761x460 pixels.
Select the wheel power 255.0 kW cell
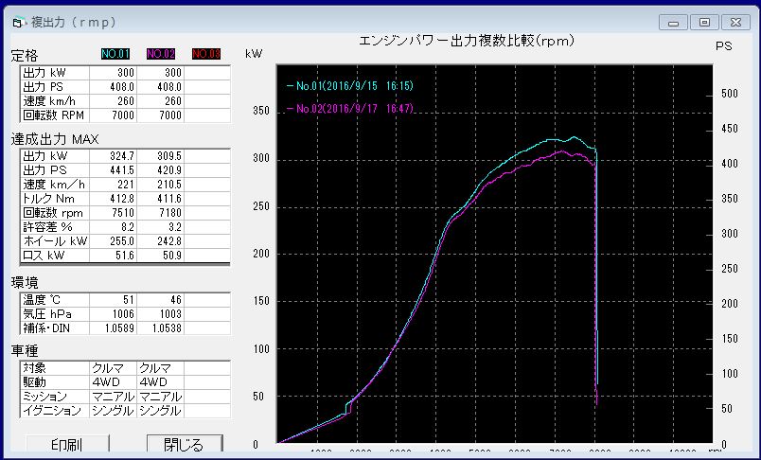click(114, 240)
